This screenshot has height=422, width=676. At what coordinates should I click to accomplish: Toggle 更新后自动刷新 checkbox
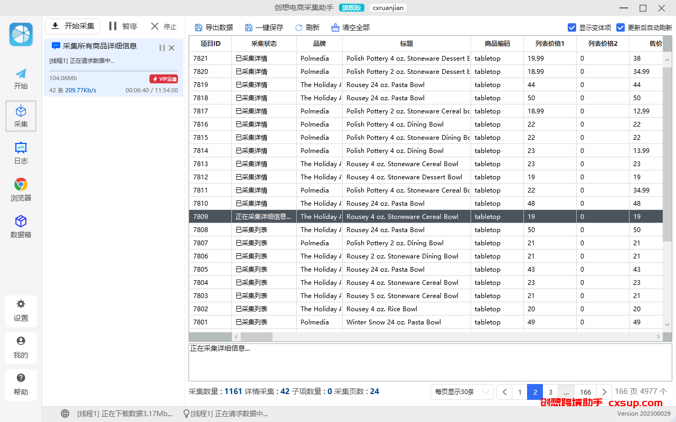621,27
